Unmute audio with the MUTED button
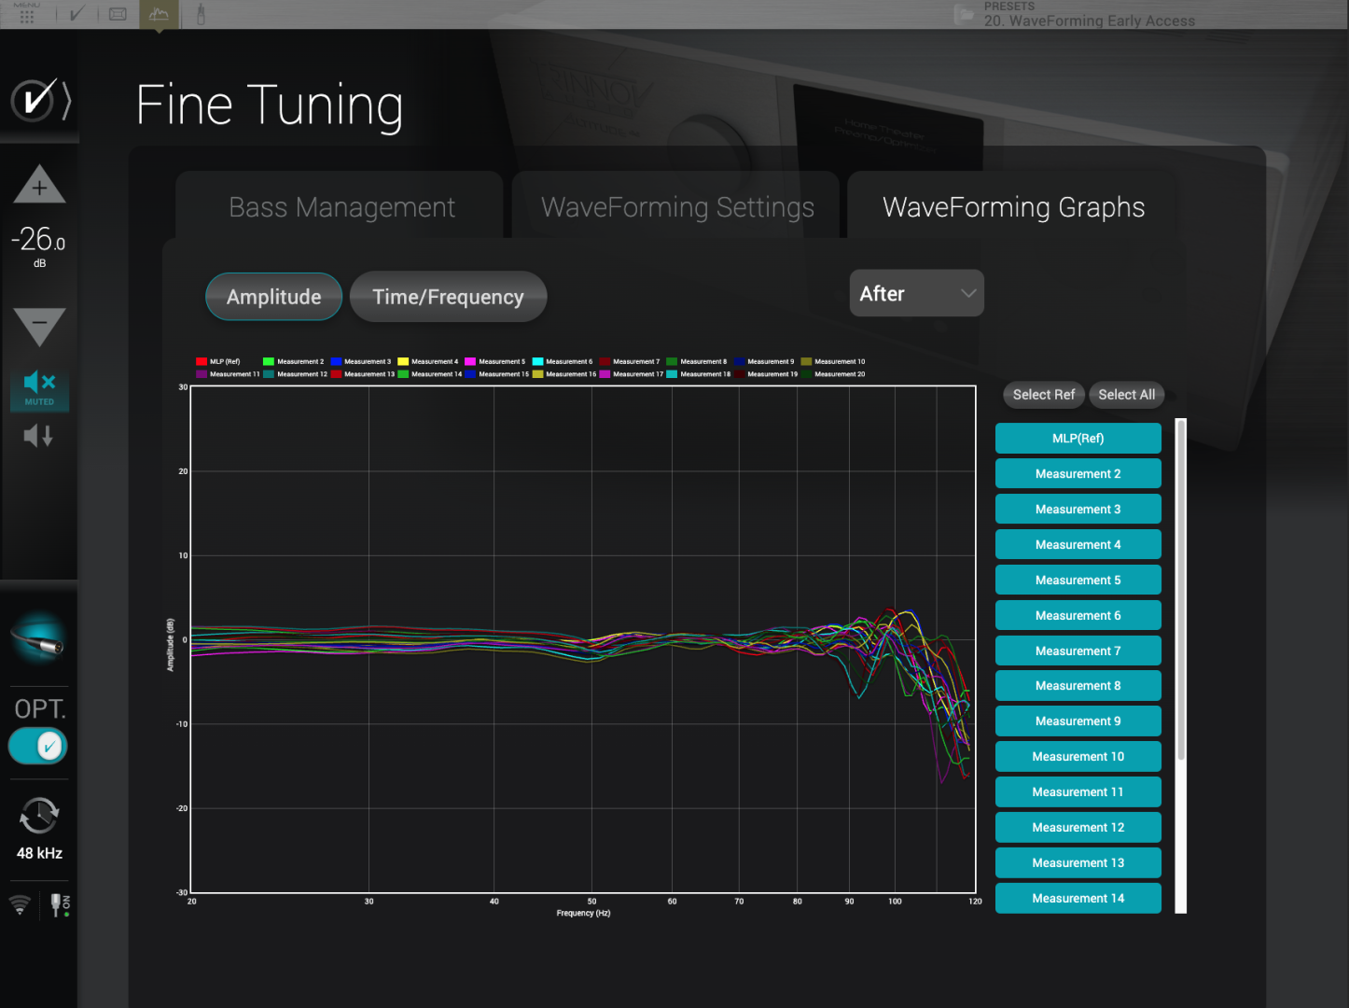Screen dimensions: 1349x1008 click(39, 388)
